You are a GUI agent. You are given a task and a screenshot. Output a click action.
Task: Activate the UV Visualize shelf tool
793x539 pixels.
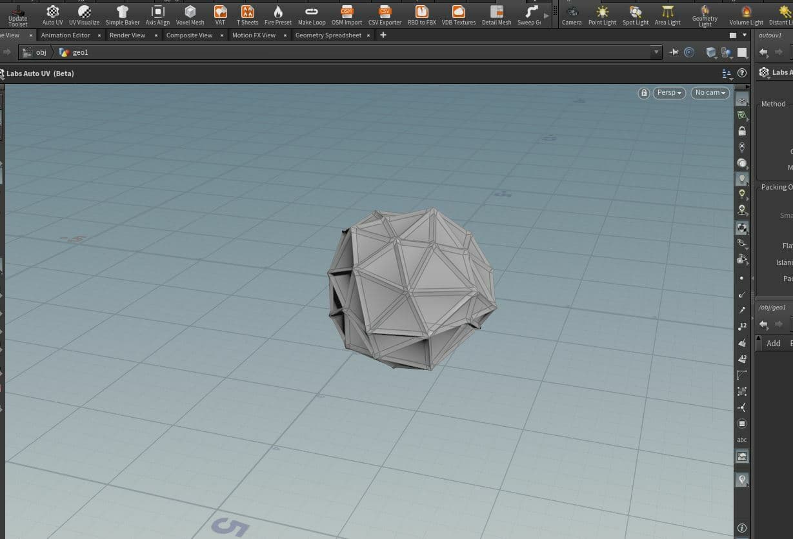coord(85,15)
